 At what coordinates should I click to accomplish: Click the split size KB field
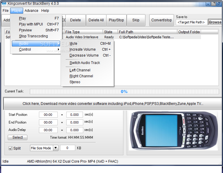pyautogui.click(x=67, y=148)
